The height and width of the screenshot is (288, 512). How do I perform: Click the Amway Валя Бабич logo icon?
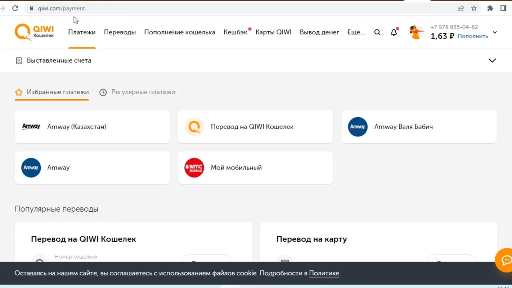(x=358, y=127)
